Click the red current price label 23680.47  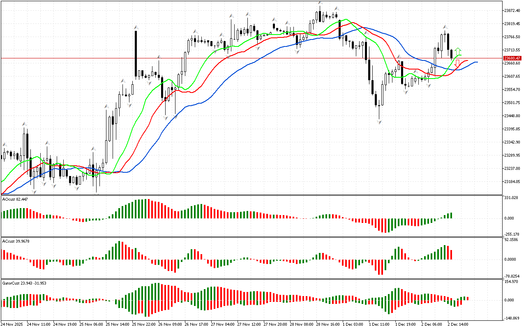point(512,58)
